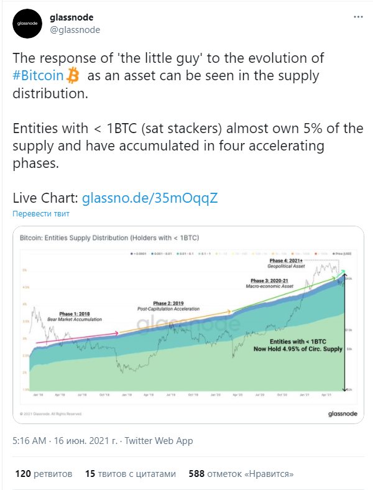Image resolution: width=373 pixels, height=490 pixels.
Task: Click the @glassnode handle
Action: click(x=75, y=30)
